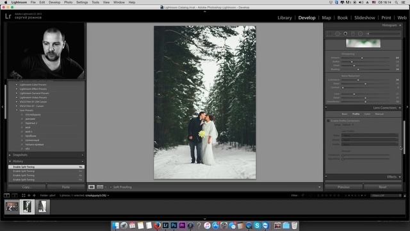Select the Red Eye Correction tool icon
This screenshot has width=410, height=231.
point(345,34)
